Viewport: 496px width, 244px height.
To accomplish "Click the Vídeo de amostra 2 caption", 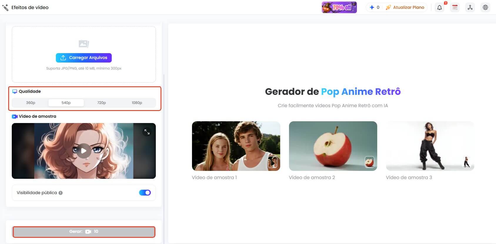I will pos(312,177).
